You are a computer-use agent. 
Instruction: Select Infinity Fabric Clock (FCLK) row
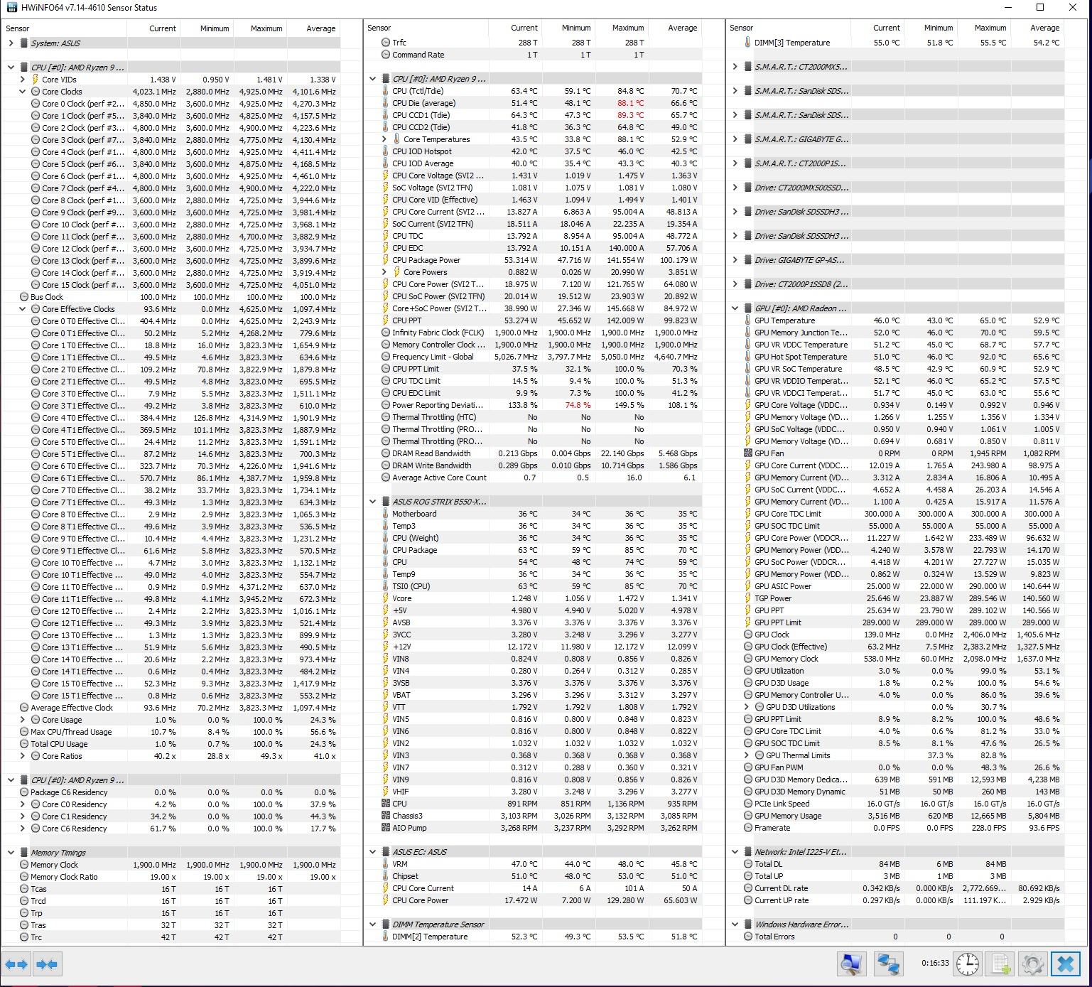[x=533, y=333]
